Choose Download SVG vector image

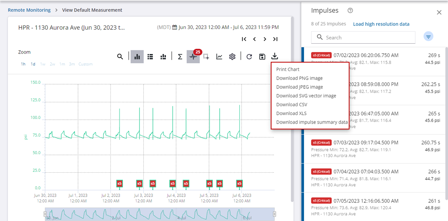(x=306, y=96)
